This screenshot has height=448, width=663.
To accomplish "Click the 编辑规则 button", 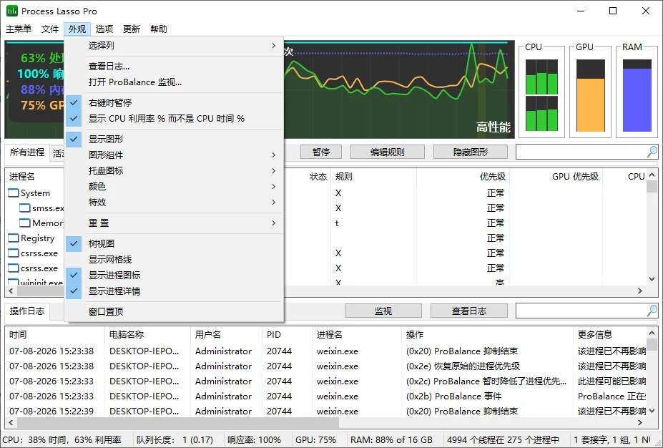I will (388, 152).
